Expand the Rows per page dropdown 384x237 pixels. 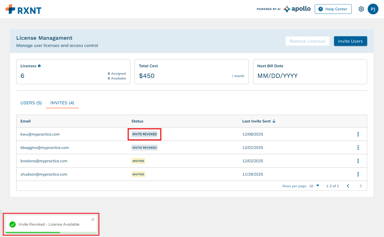[x=314, y=186]
